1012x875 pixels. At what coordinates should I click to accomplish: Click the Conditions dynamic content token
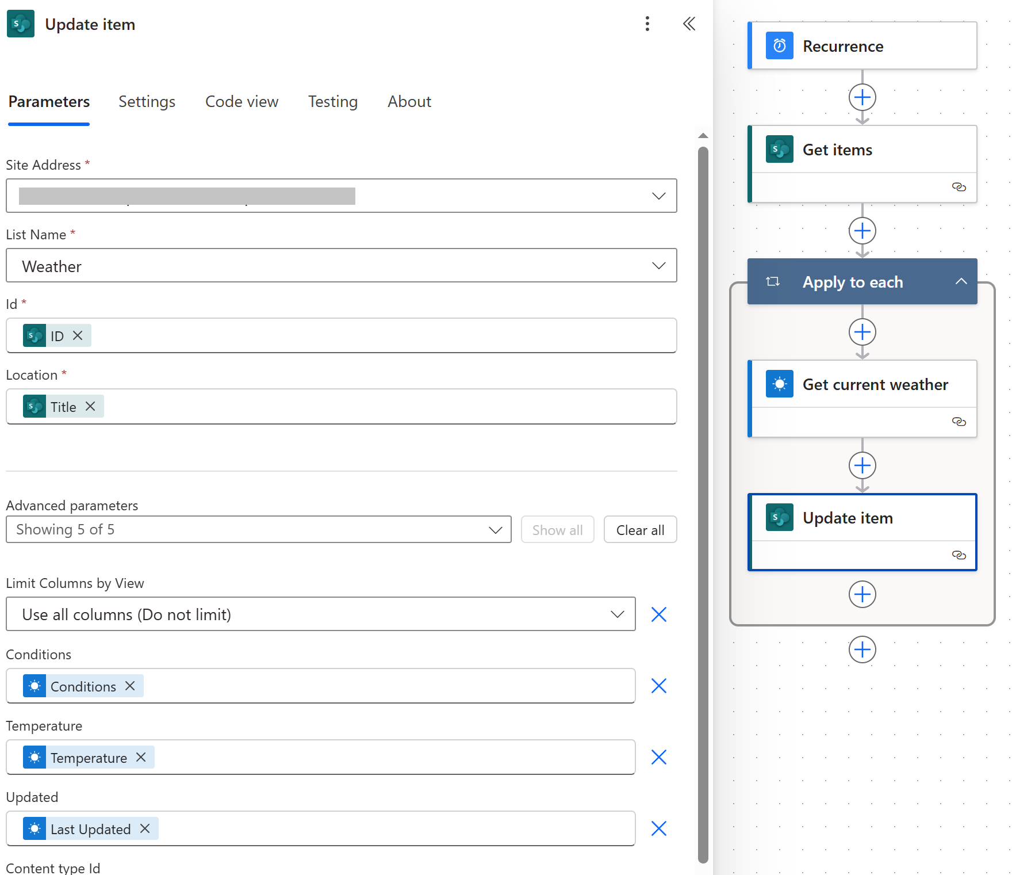click(x=83, y=686)
